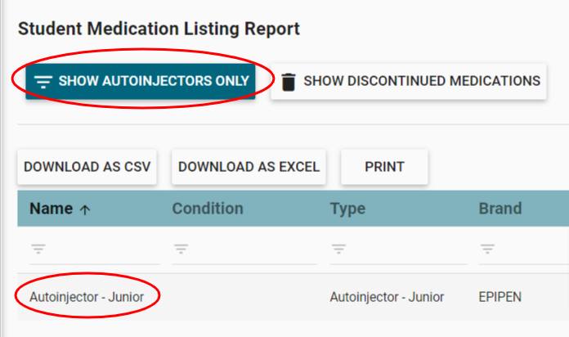Click the filter icon under Brand column
The image size is (569, 337).
[x=486, y=249]
